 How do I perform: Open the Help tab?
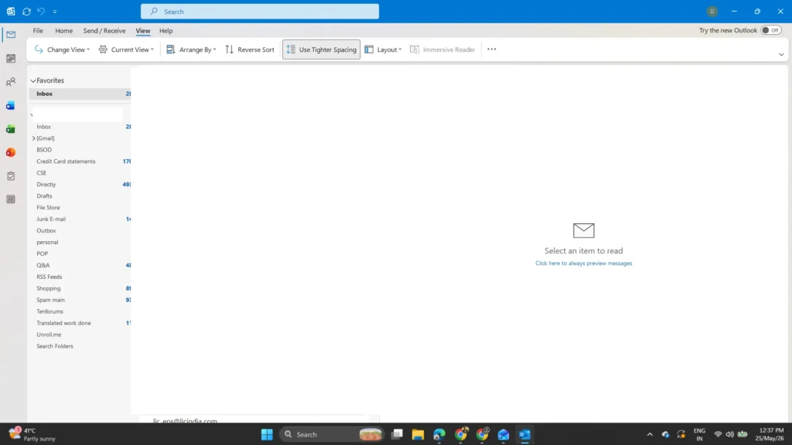pyautogui.click(x=166, y=31)
